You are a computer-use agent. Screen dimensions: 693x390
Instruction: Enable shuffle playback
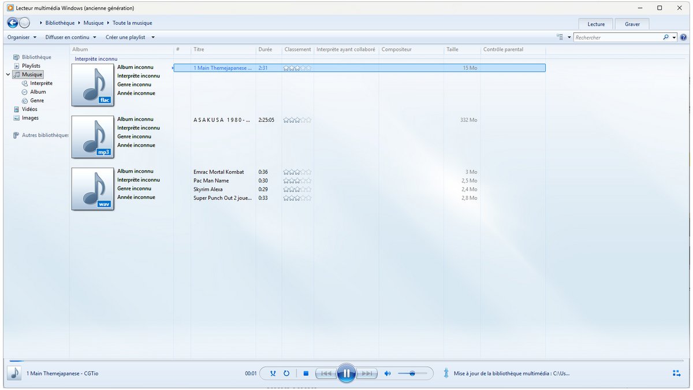pyautogui.click(x=273, y=373)
